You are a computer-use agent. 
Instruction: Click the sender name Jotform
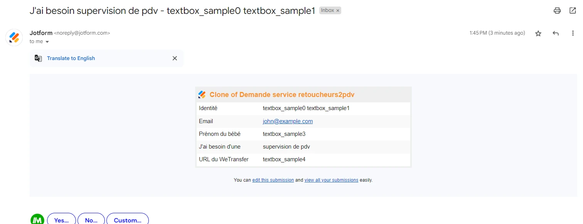pos(41,33)
